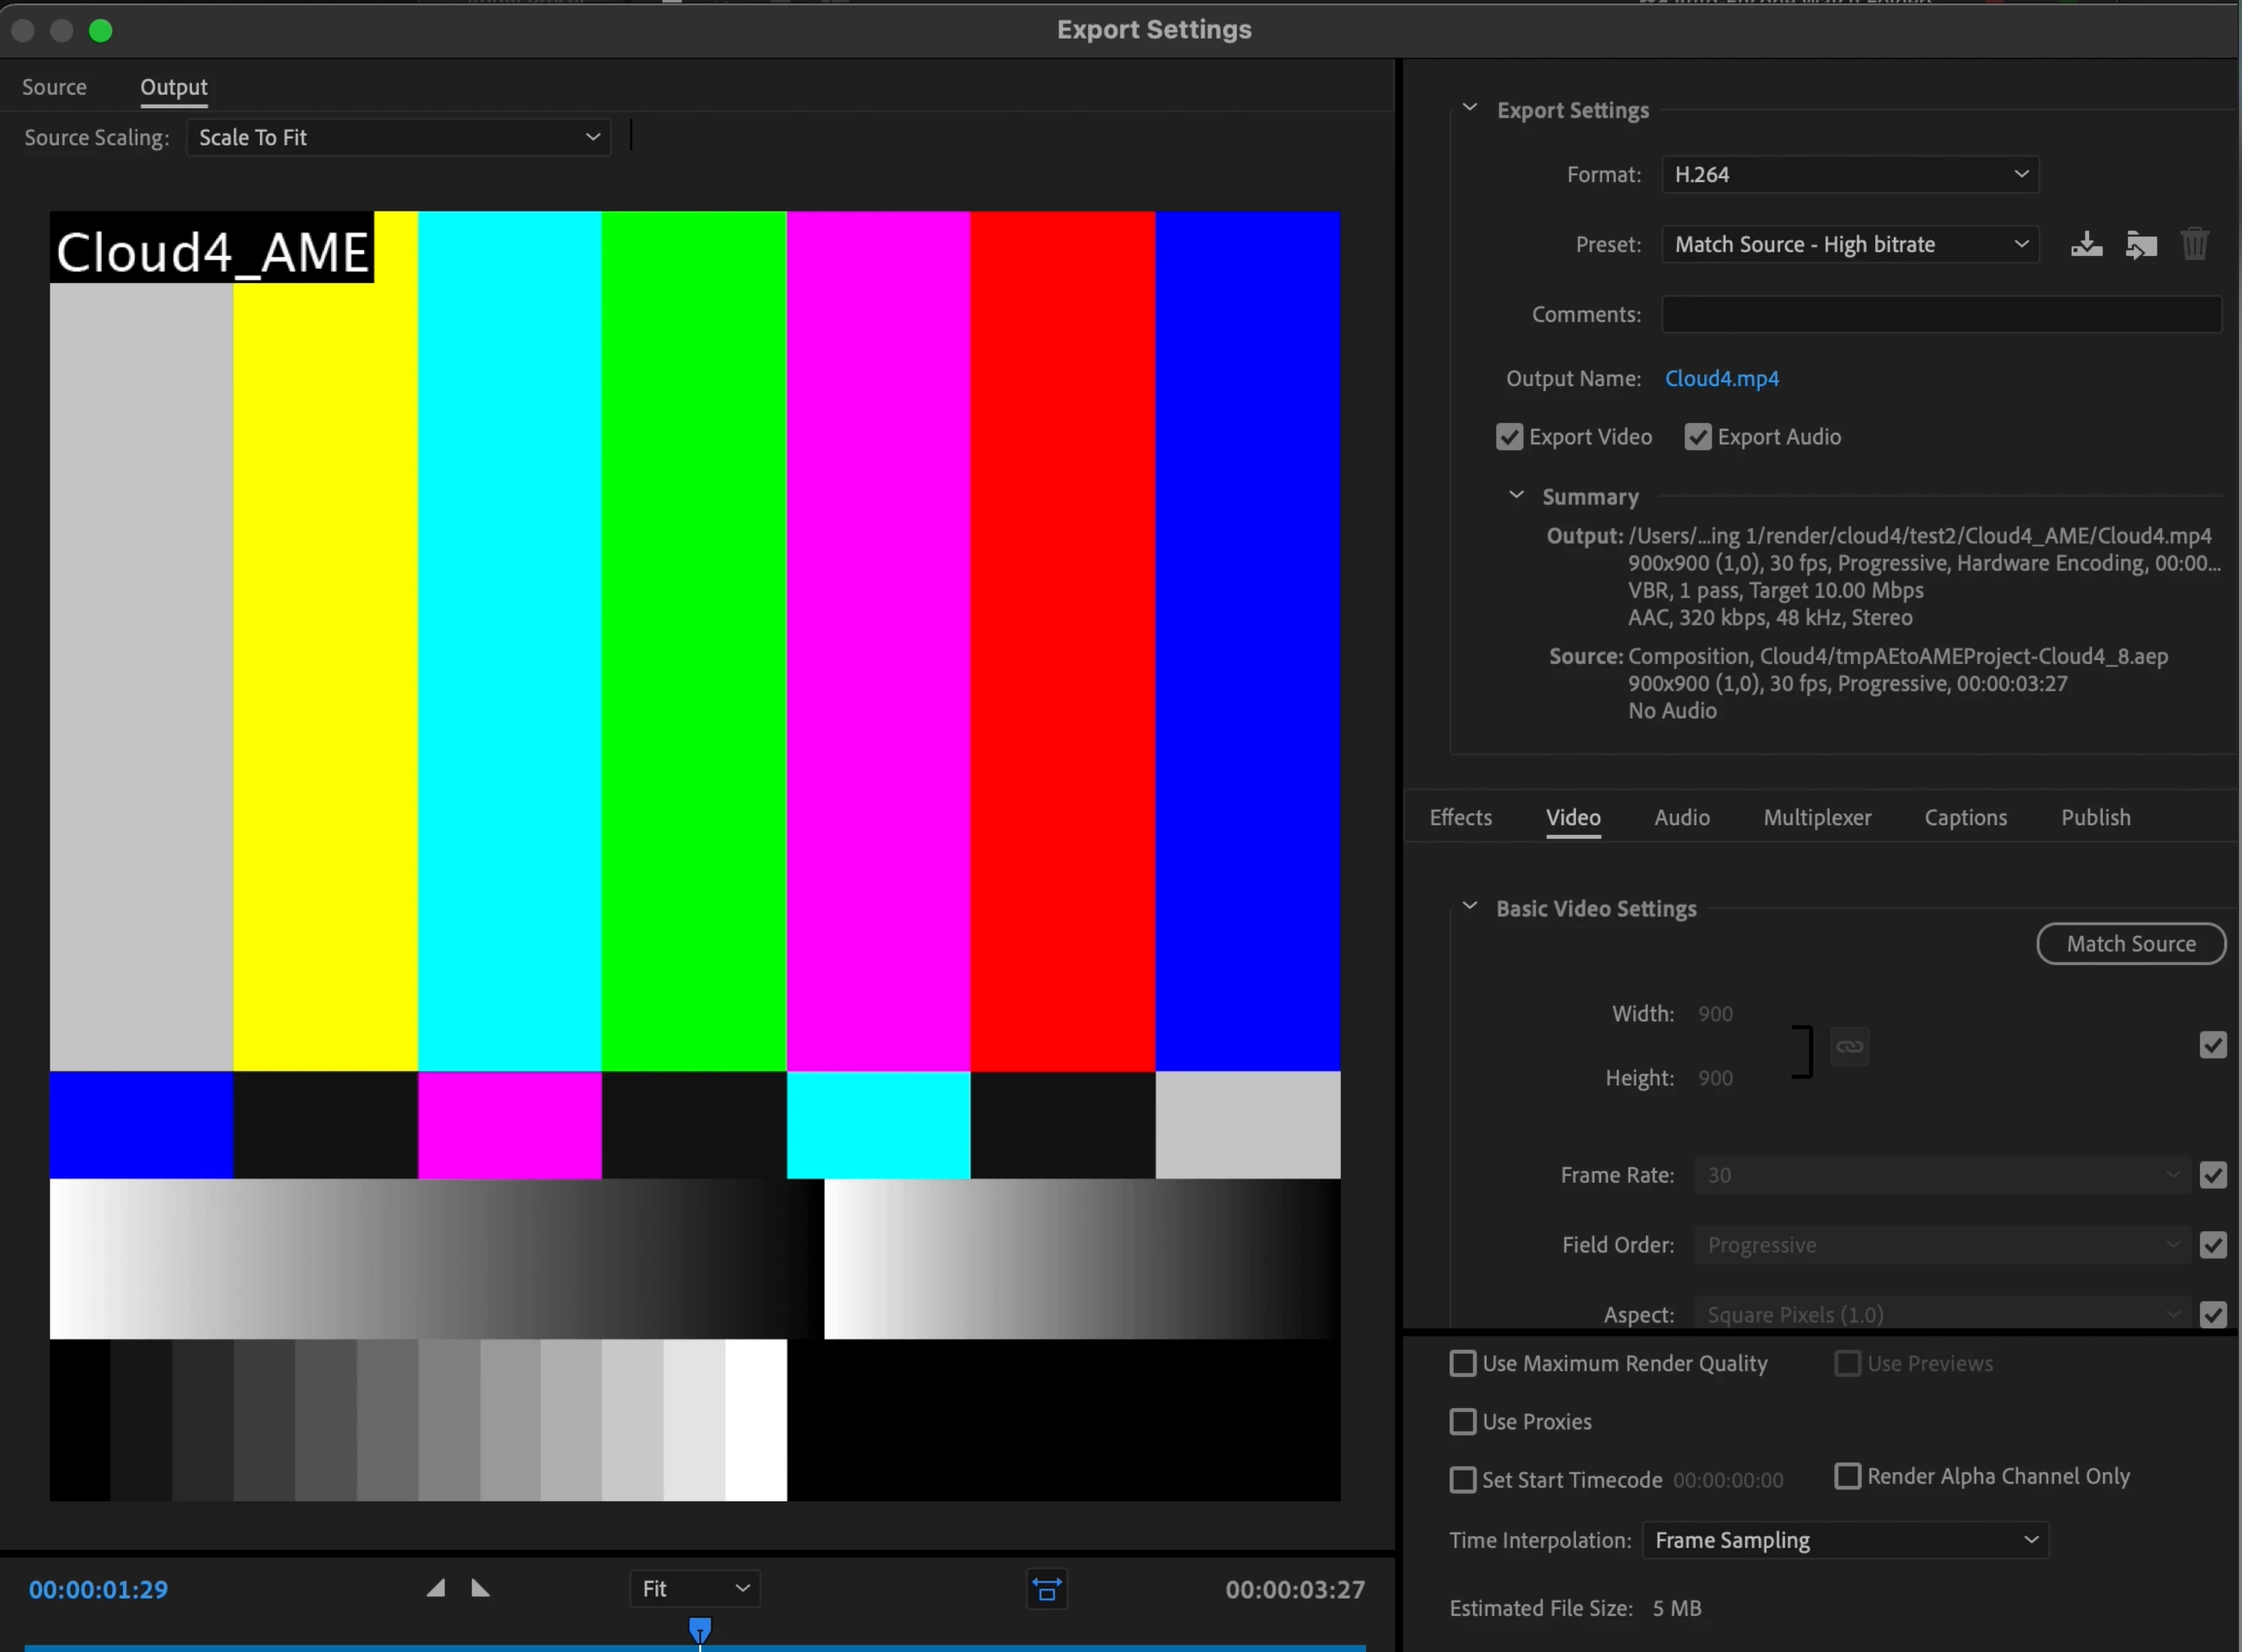Enable Render Alpha Channel Only
This screenshot has width=2242, height=1652.
pos(1846,1476)
